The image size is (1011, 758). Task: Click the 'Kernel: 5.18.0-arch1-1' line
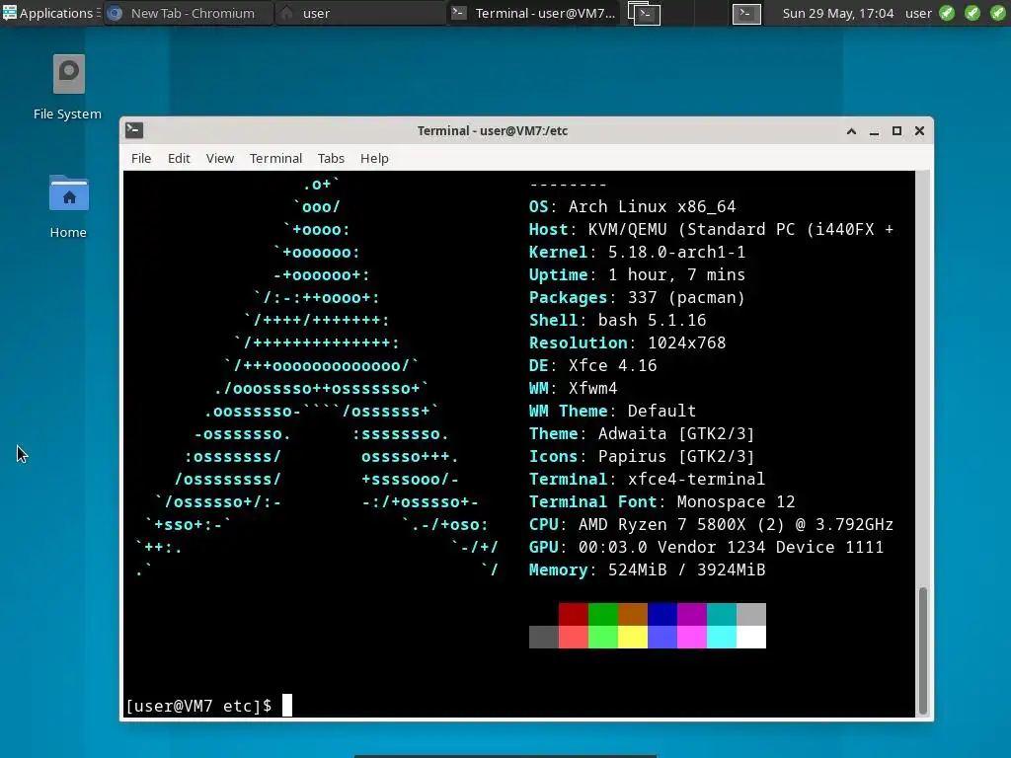[x=637, y=252]
